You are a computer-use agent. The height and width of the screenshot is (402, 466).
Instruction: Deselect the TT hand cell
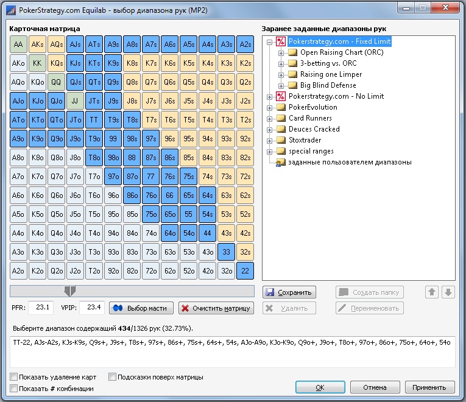pyautogui.click(x=94, y=120)
